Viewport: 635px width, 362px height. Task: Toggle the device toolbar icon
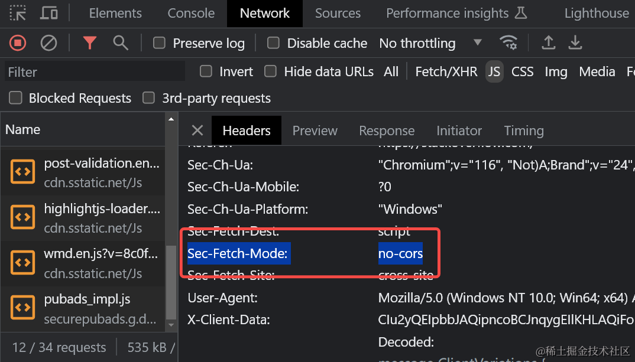(x=49, y=13)
